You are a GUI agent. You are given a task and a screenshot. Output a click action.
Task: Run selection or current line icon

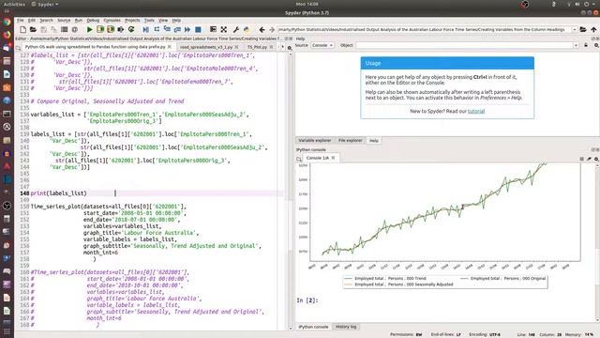click(x=121, y=29)
